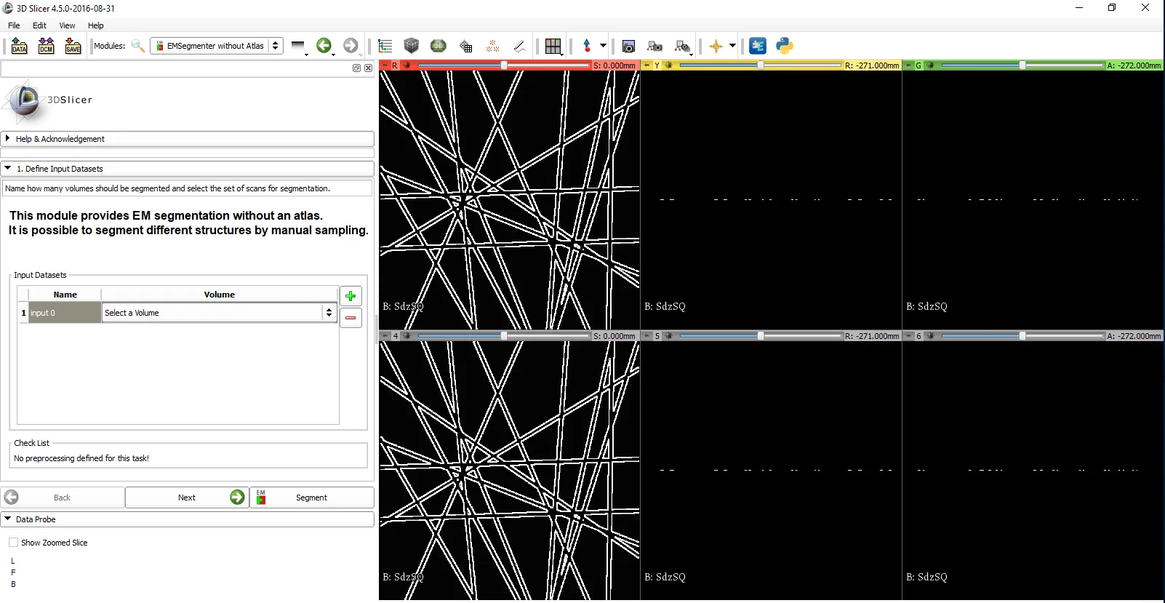Collapse the Define Input Datasets section

point(188,169)
